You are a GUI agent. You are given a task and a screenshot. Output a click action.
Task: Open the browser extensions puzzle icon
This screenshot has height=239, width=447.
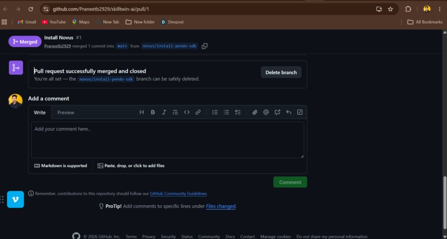coord(408,9)
